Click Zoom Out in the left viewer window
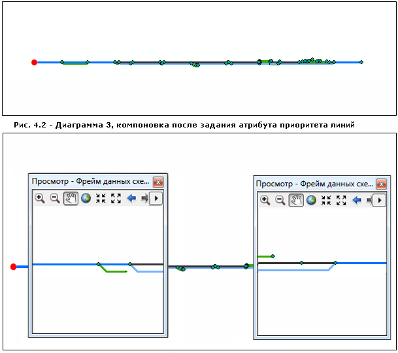 55,198
